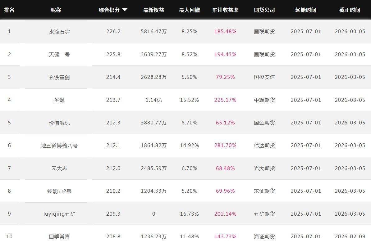This screenshot has width=371, height=247.
Task: Click the 昵称 column header
Action: (x=56, y=10)
